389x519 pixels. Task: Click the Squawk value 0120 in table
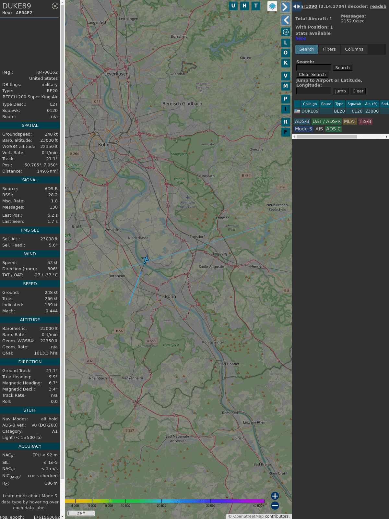pyautogui.click(x=357, y=111)
